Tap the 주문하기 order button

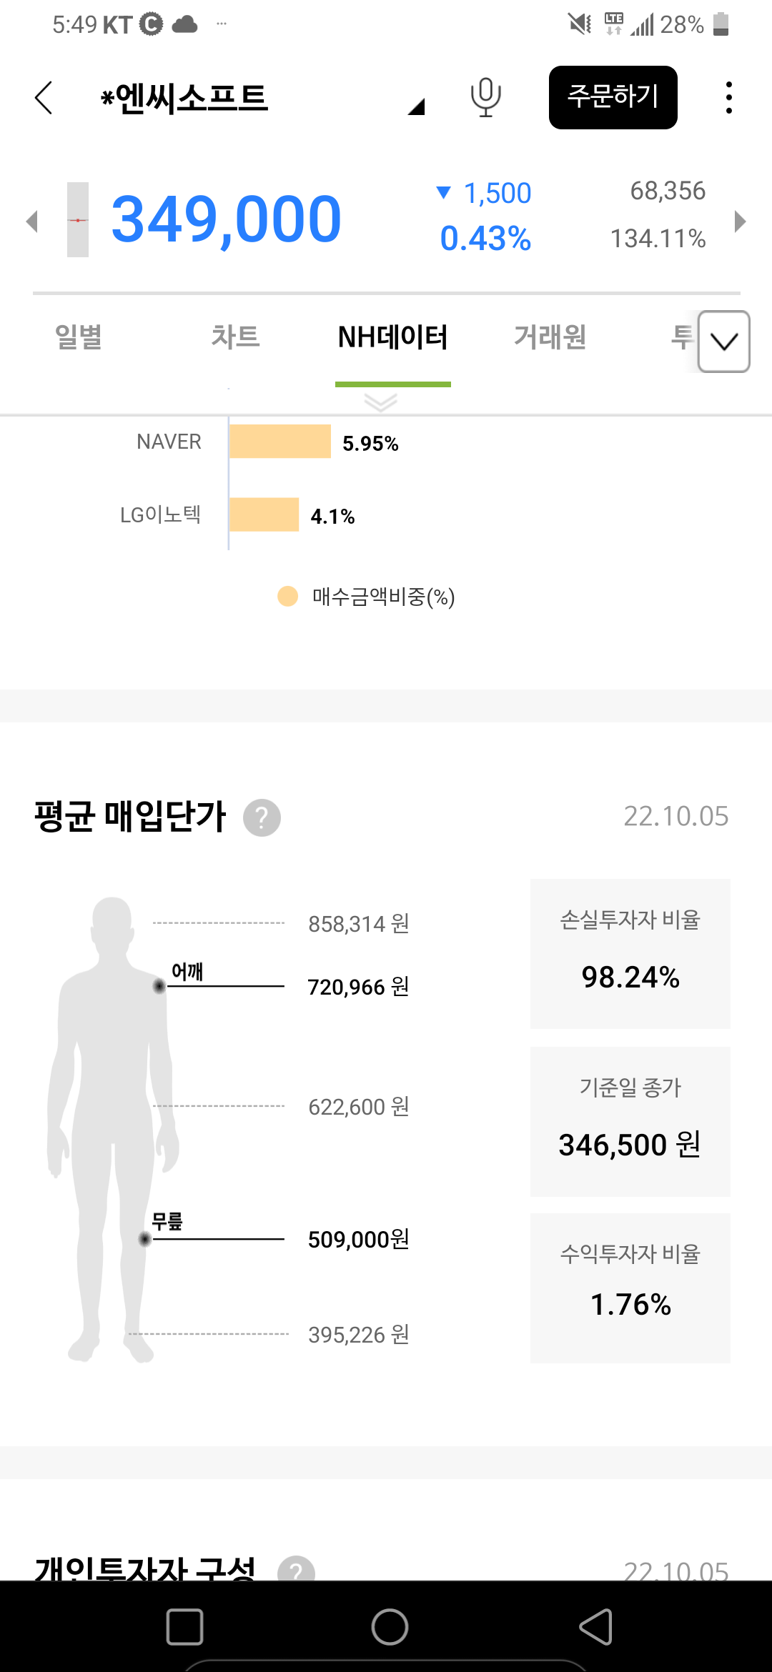click(613, 97)
